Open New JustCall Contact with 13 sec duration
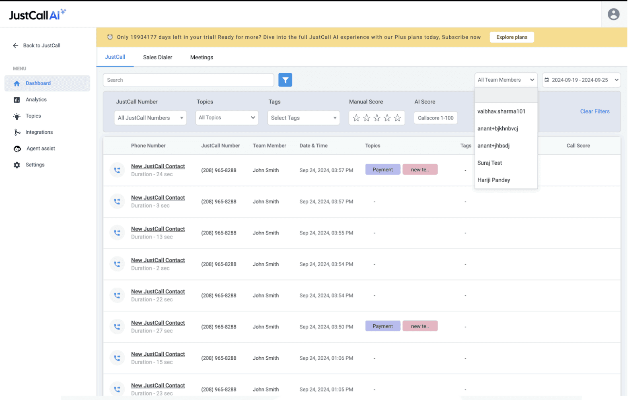629x400 pixels. pyautogui.click(x=158, y=229)
